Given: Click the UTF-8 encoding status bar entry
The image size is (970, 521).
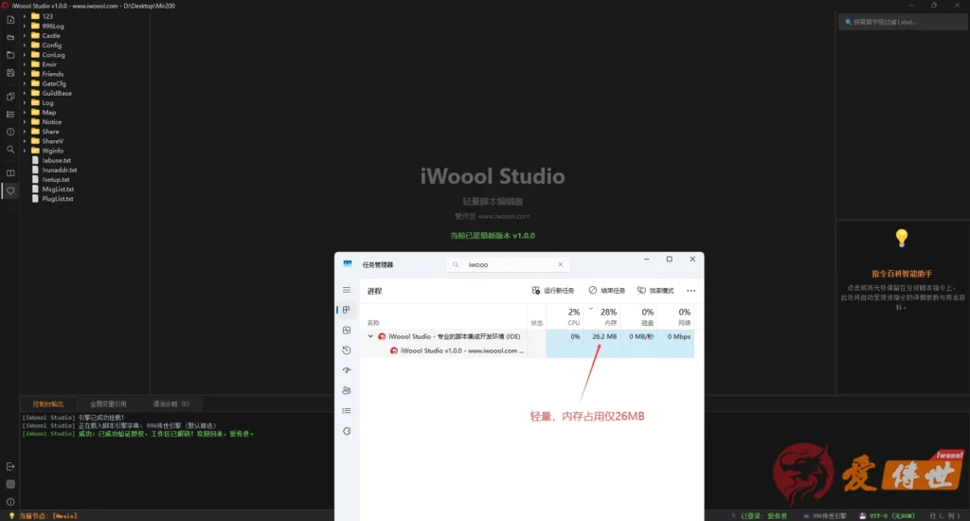Looking at the screenshot, I should 887,516.
